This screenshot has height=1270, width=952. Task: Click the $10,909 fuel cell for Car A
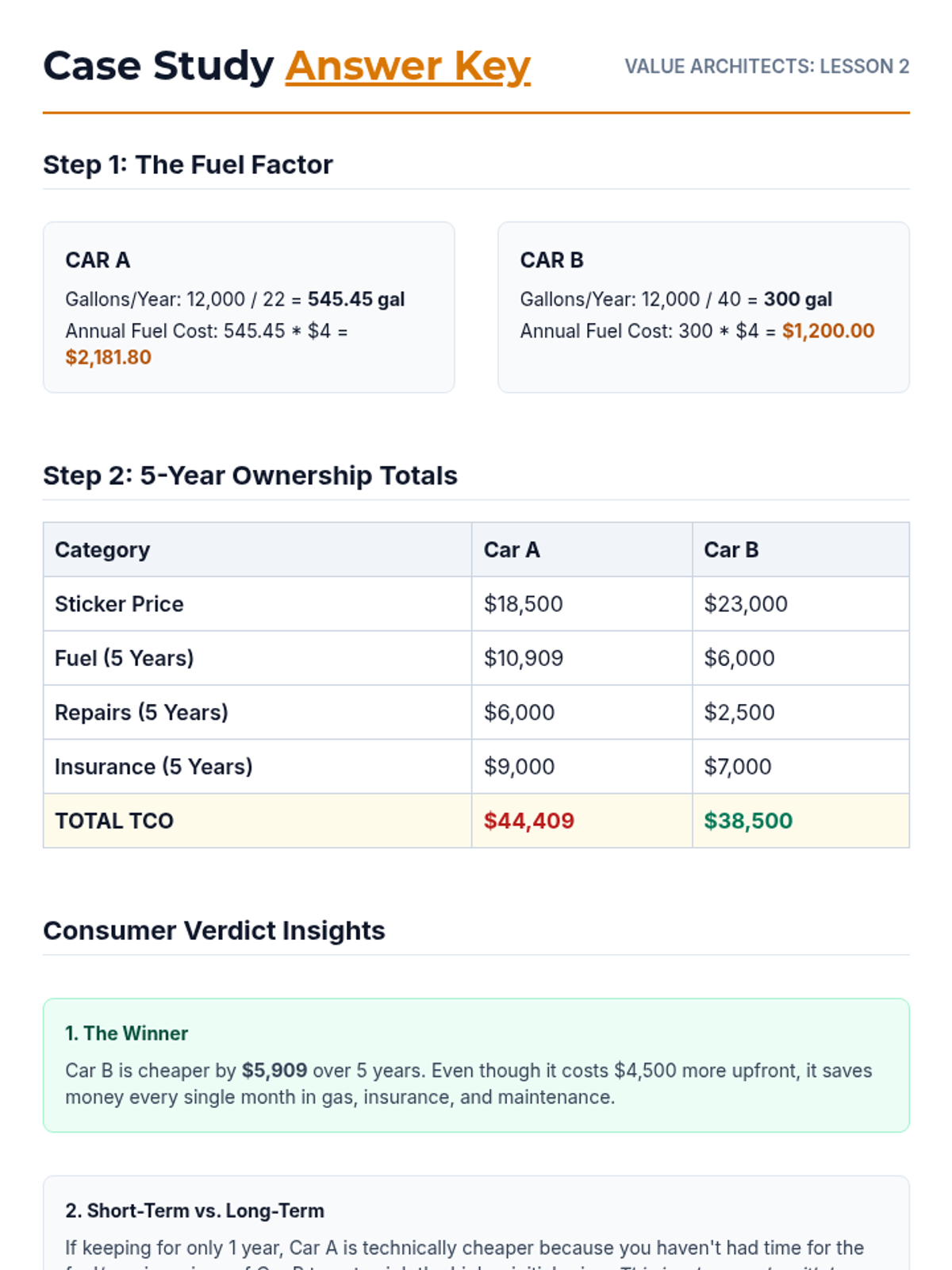point(524,658)
